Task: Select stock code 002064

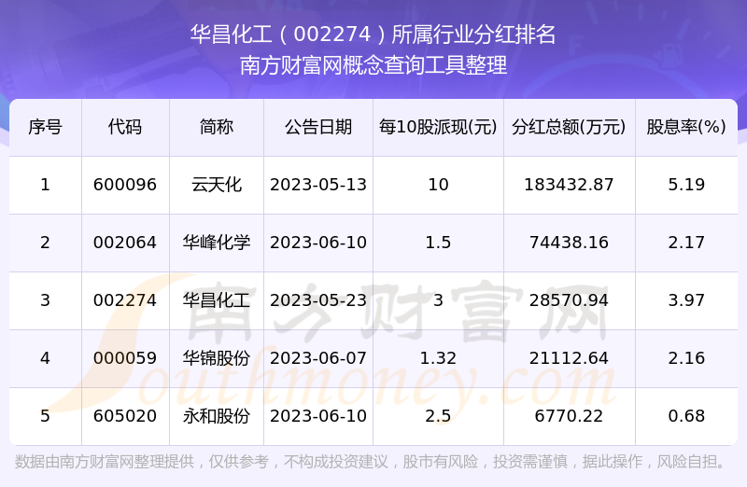Action: (125, 243)
